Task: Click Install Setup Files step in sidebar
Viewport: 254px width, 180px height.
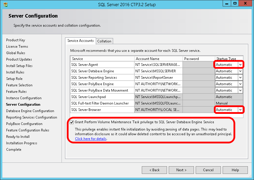Action: tap(19, 66)
